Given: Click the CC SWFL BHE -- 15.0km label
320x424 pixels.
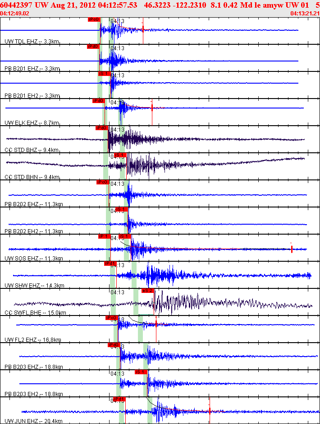Looking at the screenshot, I should (35, 313).
